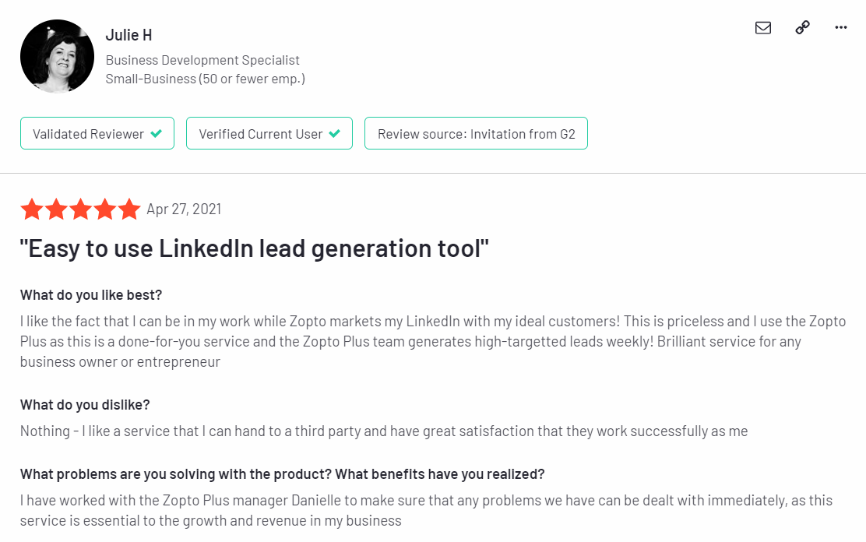Click the fourth orange rating star
Viewport: 866px width, 542px height.
(x=105, y=209)
